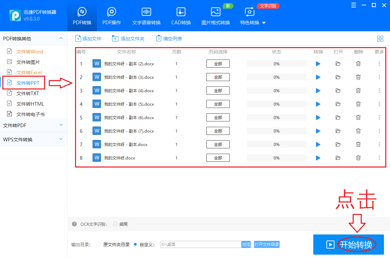Viewport: 390px width, 258px height.
Task: Open folder icon for file row 3
Action: click(338, 90)
